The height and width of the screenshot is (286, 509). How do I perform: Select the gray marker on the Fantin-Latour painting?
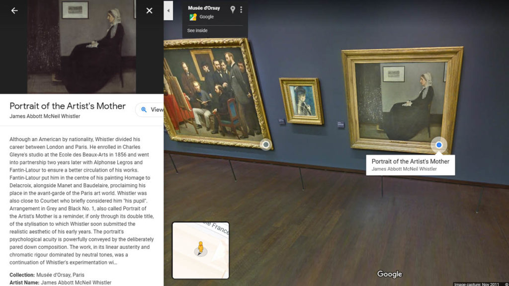click(266, 144)
